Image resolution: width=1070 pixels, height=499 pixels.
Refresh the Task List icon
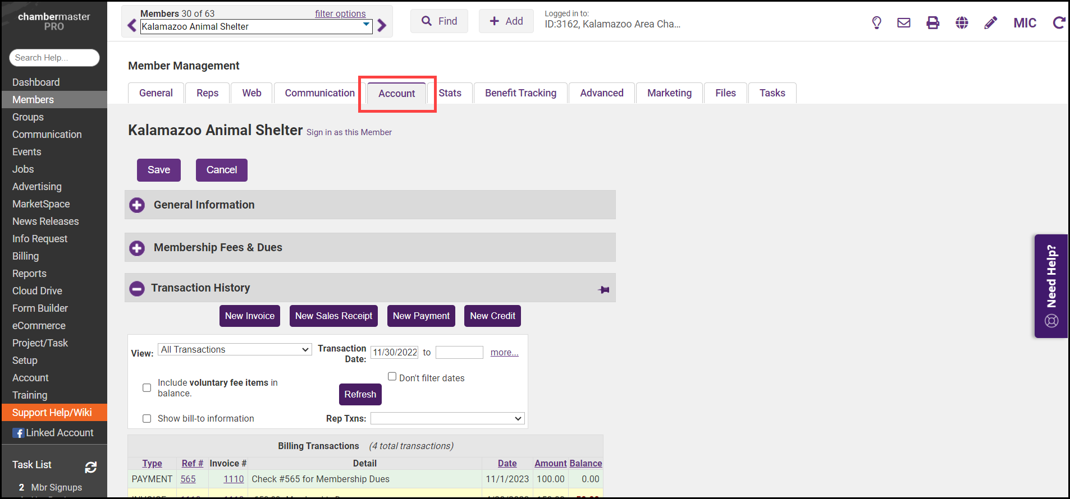91,467
